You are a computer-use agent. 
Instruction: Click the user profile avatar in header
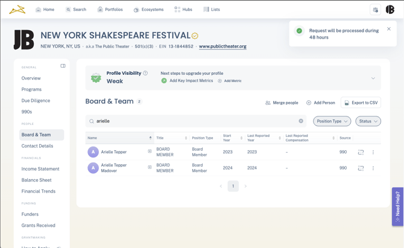point(390,10)
